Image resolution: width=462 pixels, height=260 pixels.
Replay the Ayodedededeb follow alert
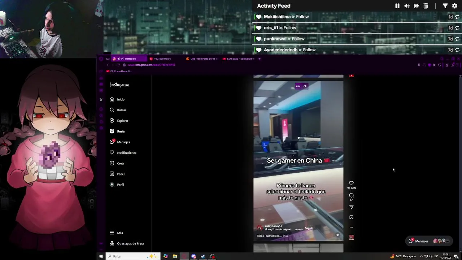(457, 50)
